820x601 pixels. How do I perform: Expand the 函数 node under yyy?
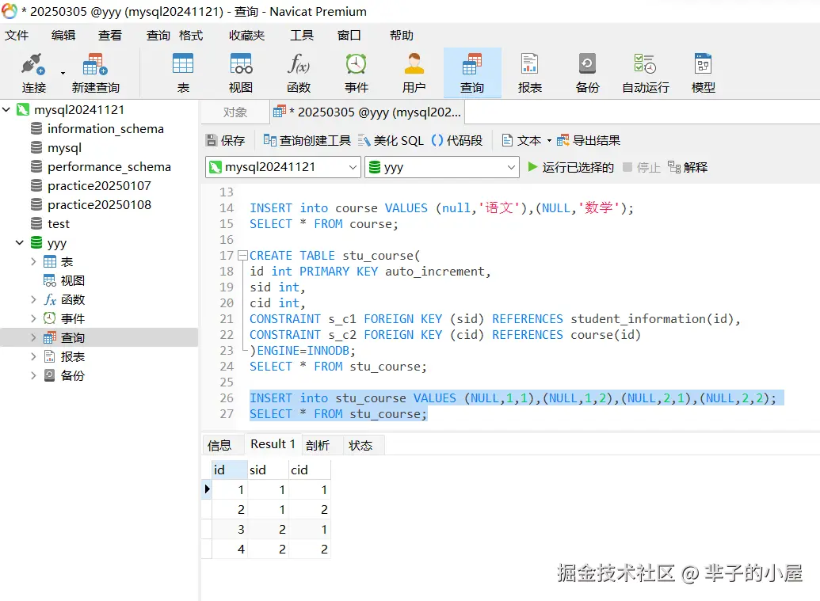point(33,299)
